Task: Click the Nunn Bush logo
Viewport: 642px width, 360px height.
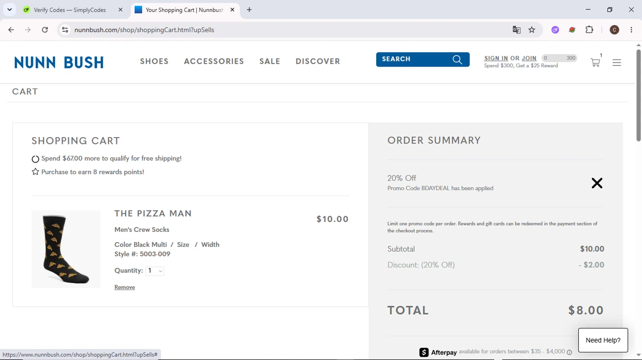Action: pos(59,63)
